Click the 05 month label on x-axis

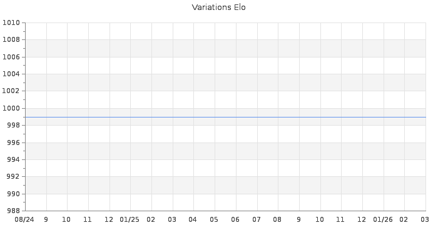(214, 219)
